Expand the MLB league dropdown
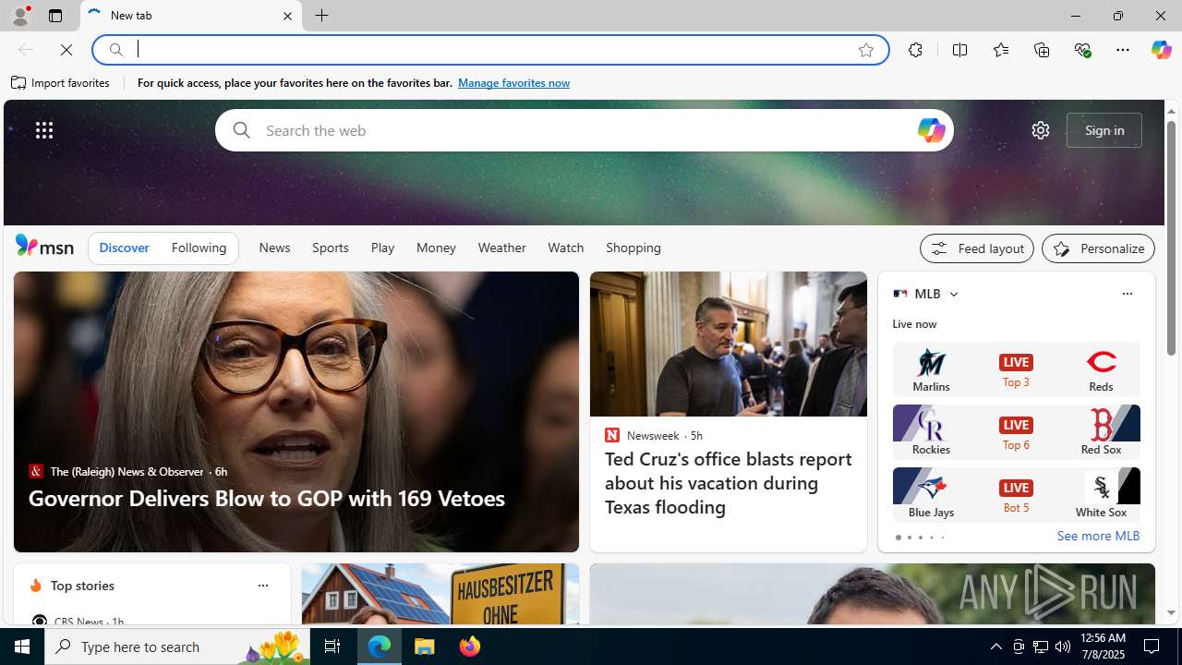Viewport: 1182px width, 665px height. point(953,294)
